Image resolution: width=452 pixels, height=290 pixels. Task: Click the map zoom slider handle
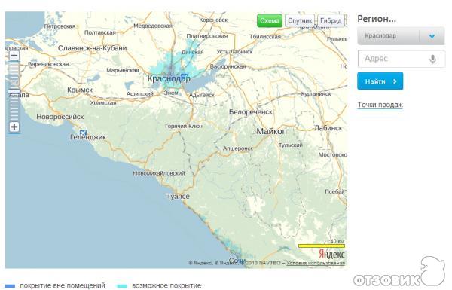tap(14, 91)
